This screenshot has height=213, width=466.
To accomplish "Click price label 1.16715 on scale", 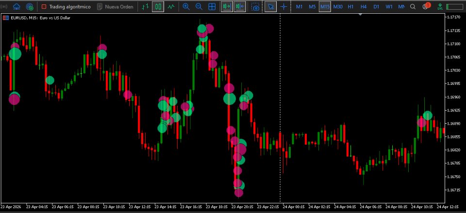I will click(x=453, y=190).
